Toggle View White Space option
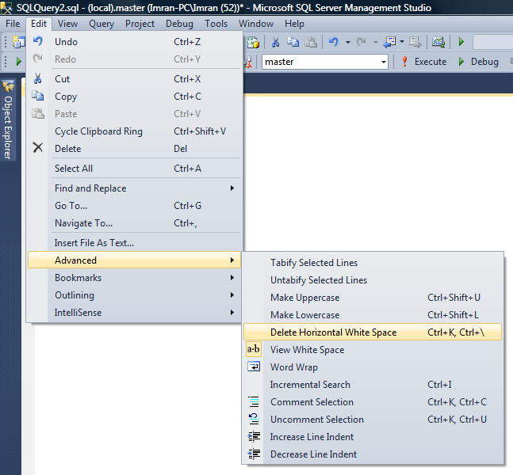The image size is (513, 475). pyautogui.click(x=307, y=350)
